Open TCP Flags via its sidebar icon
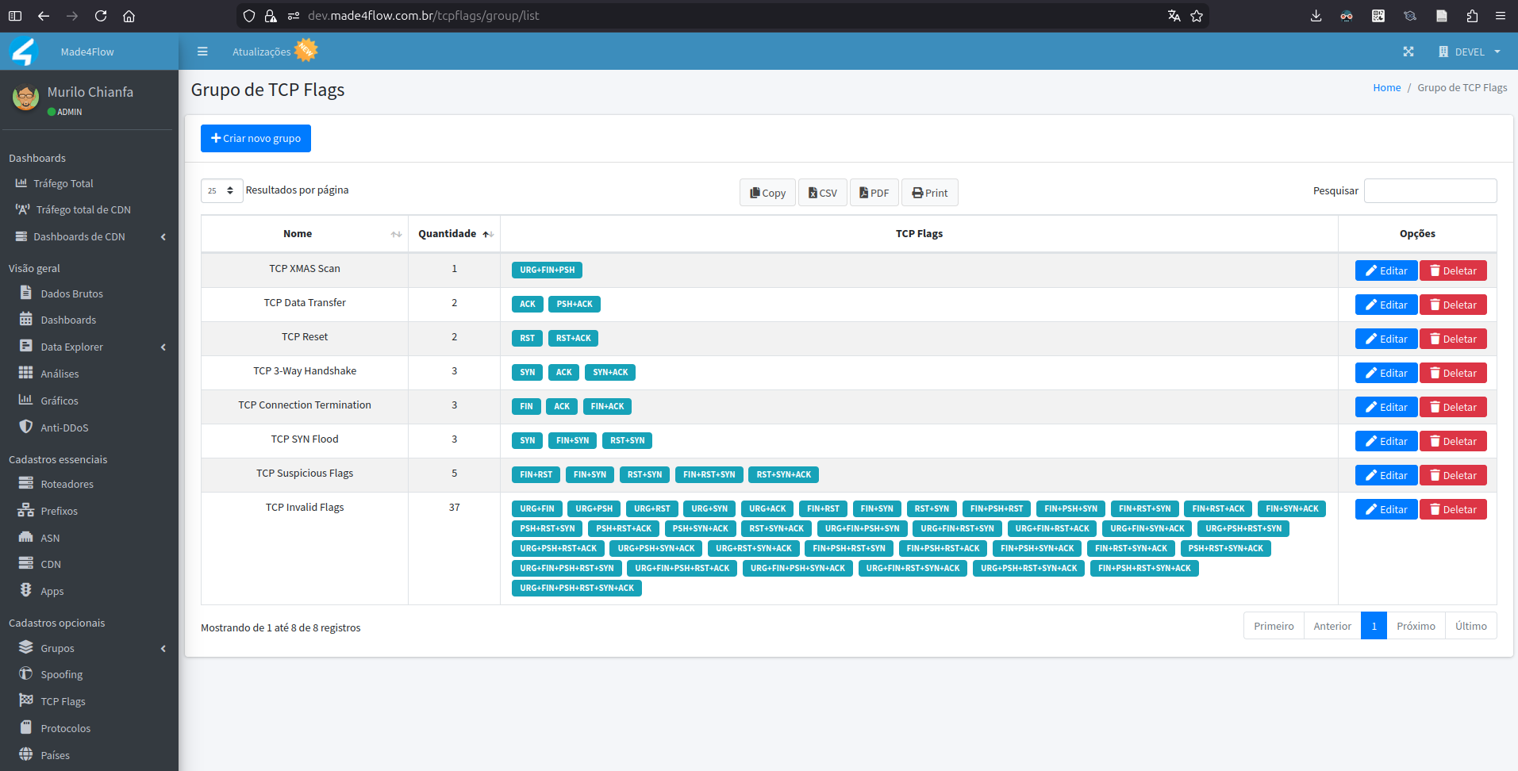This screenshot has height=771, width=1518. coord(26,700)
